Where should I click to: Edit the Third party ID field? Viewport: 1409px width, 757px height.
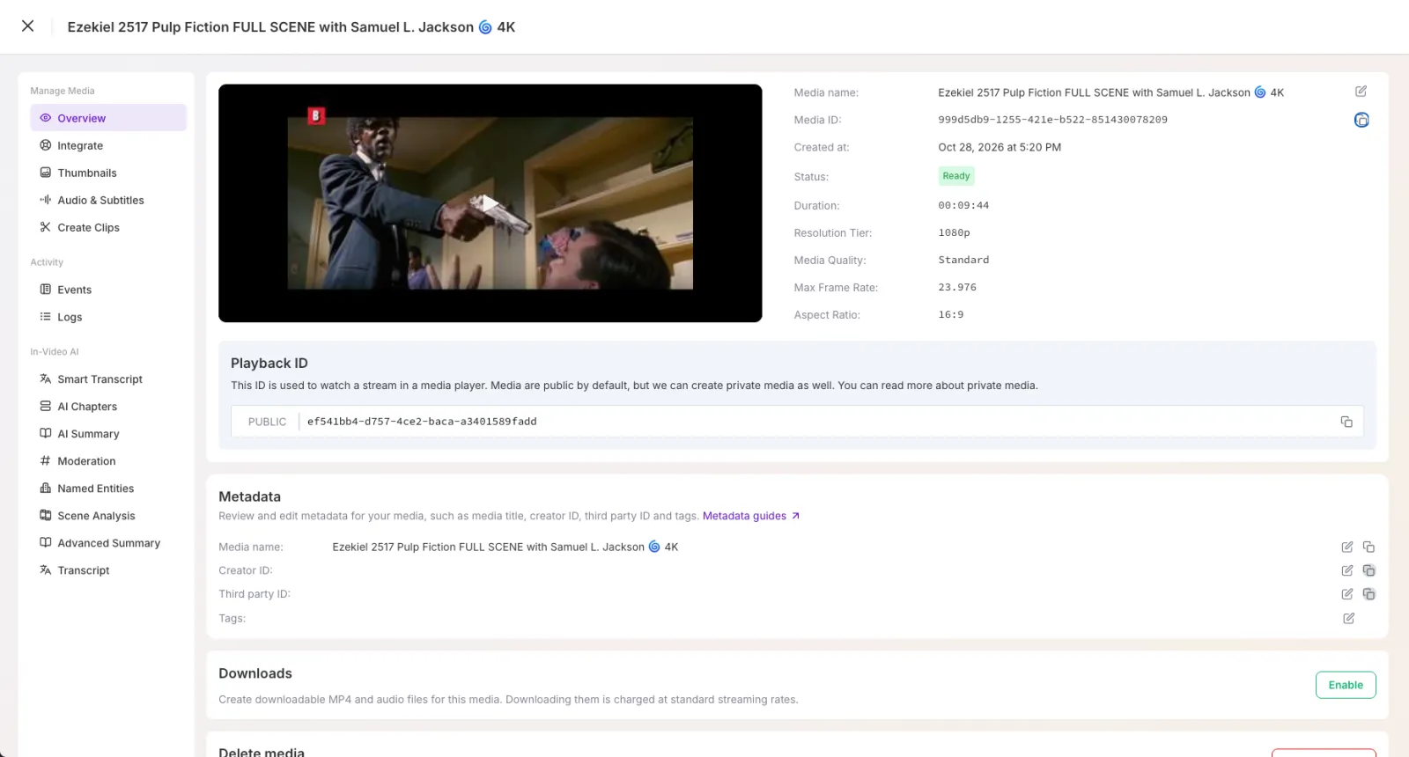point(1347,594)
